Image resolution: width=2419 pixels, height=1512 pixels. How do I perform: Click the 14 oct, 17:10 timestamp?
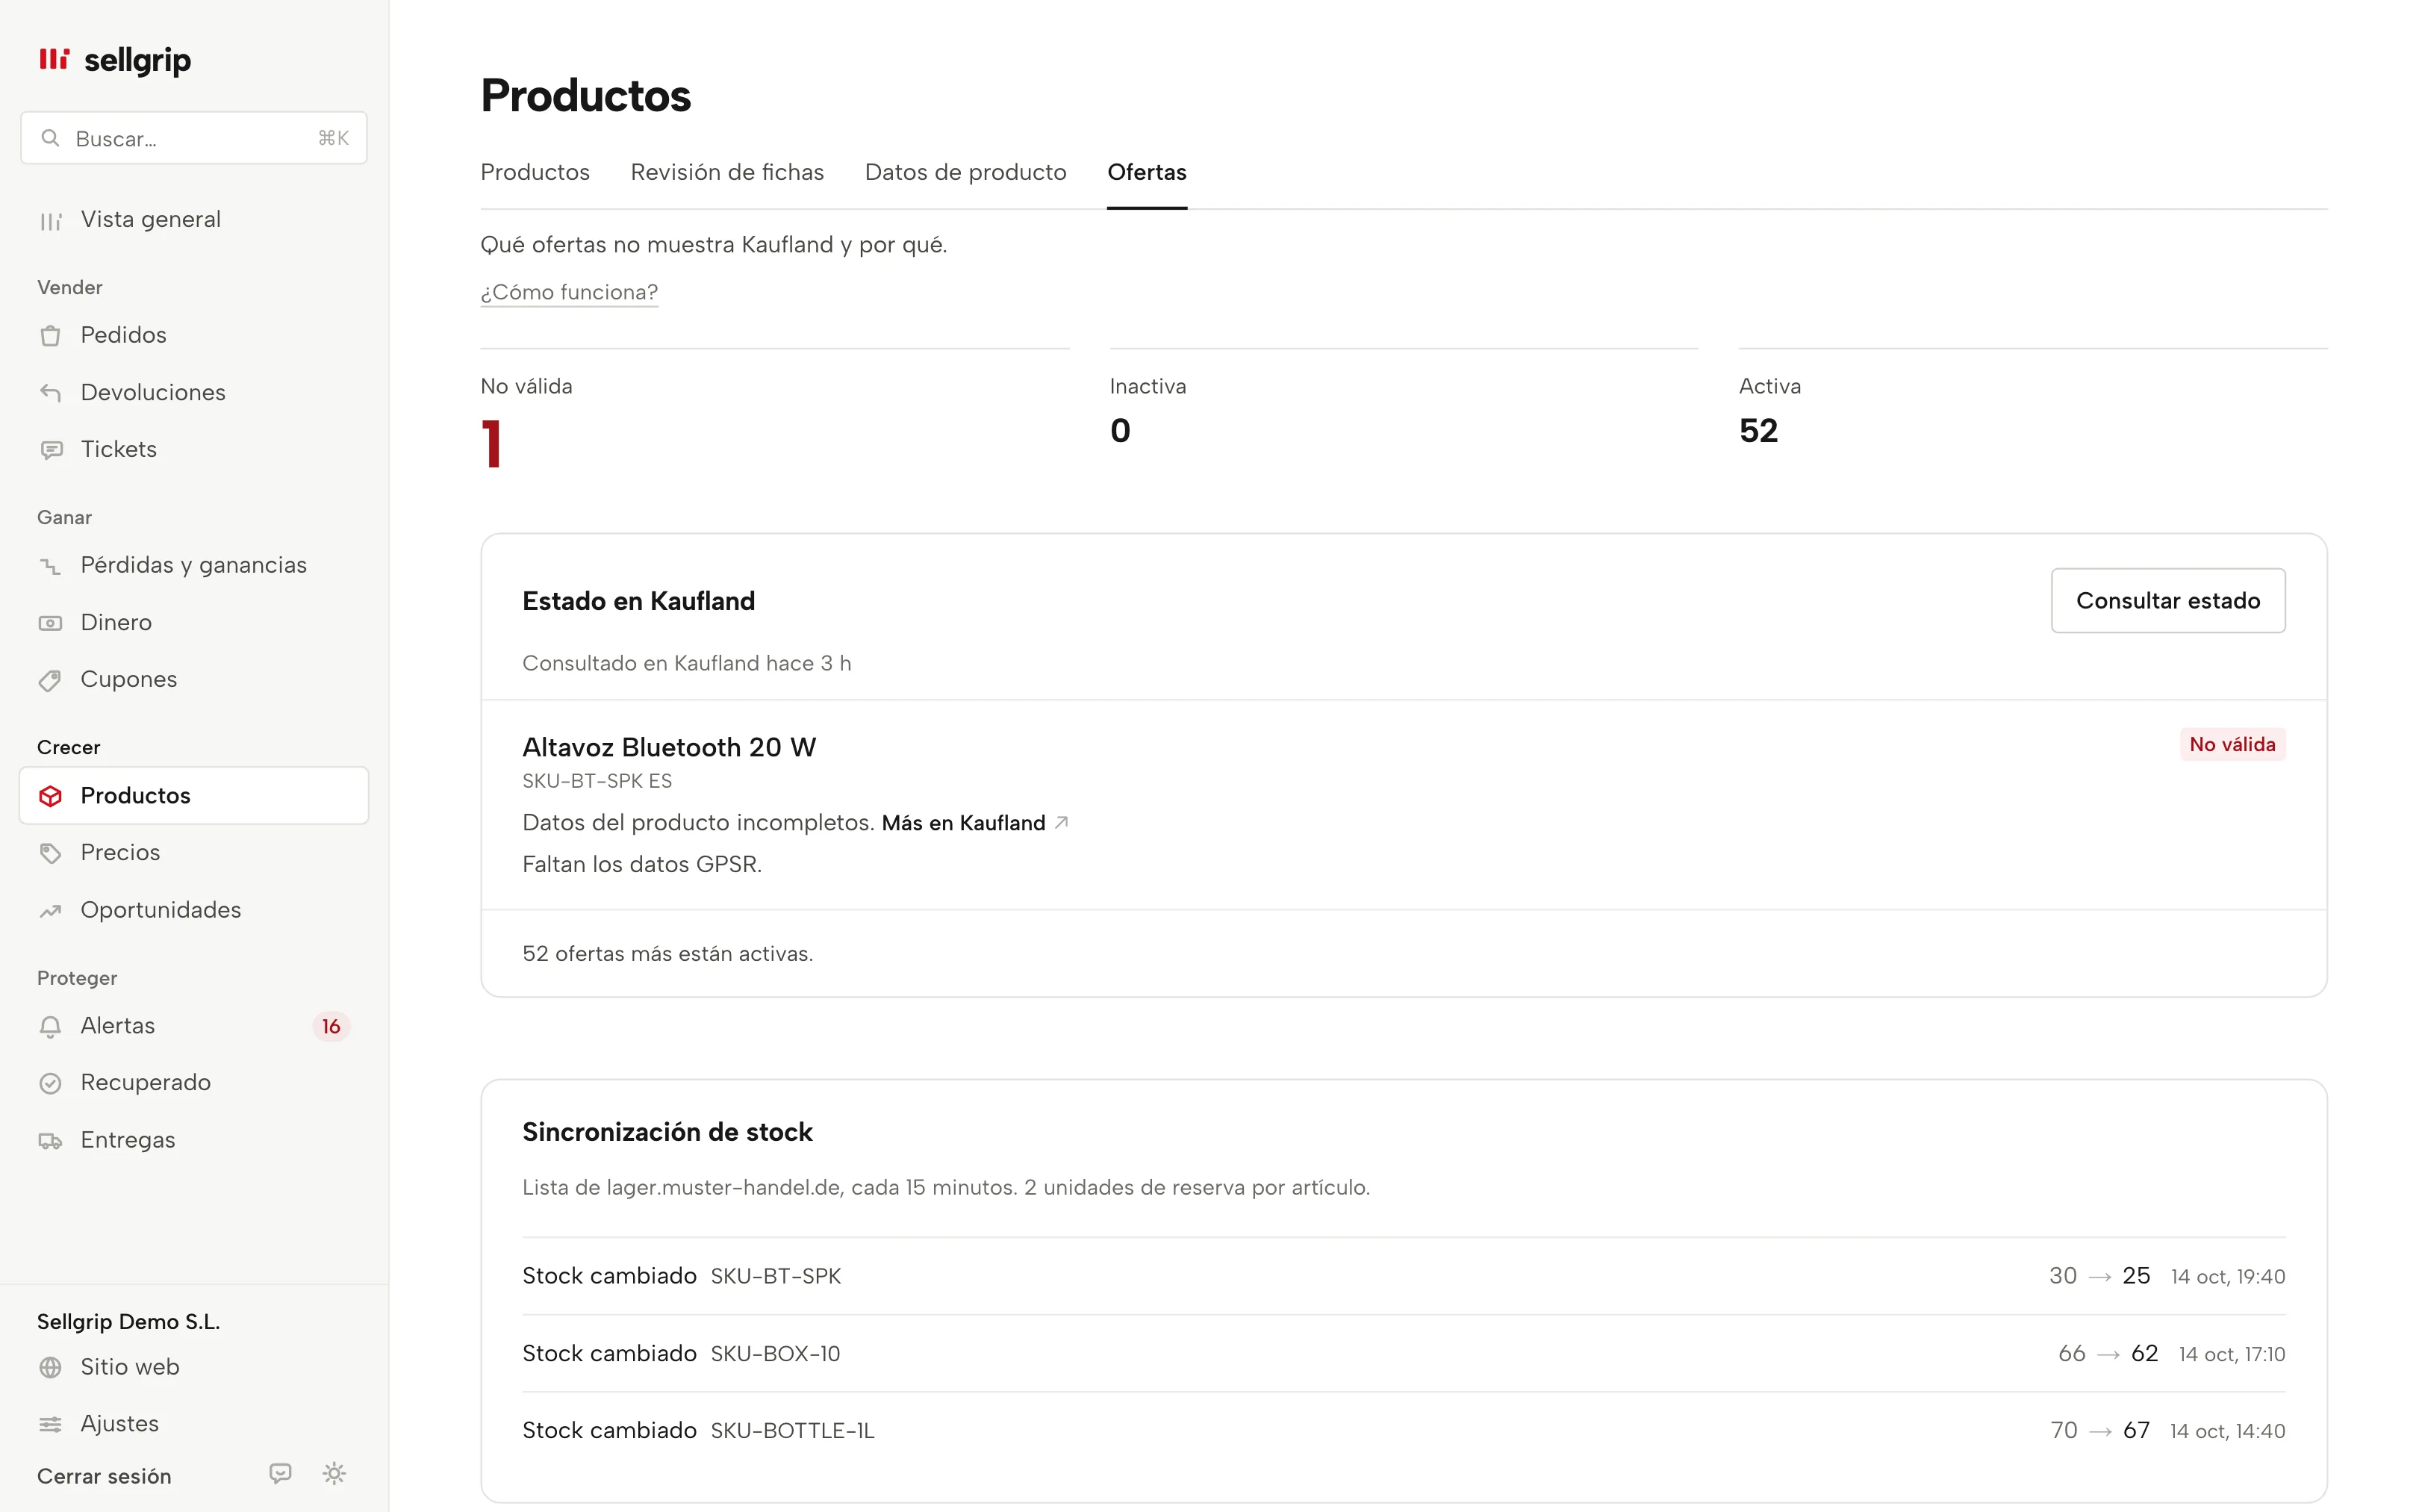click(x=2231, y=1354)
